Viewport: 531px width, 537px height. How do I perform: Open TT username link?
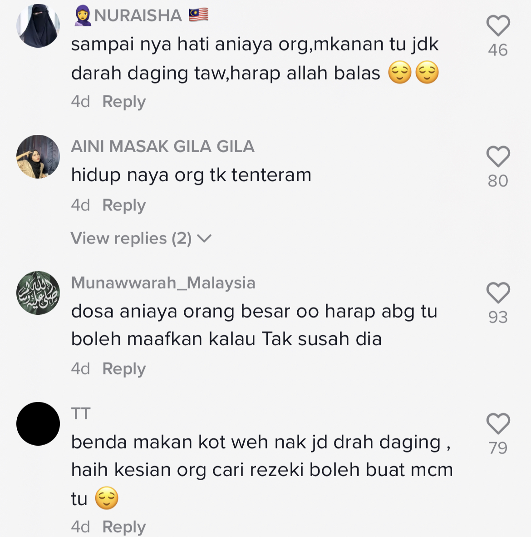[81, 414]
